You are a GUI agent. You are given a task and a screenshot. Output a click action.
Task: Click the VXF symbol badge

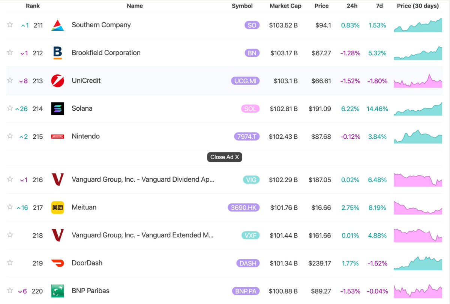[x=251, y=236]
